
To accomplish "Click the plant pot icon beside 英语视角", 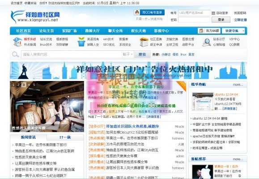I will [81, 42].
